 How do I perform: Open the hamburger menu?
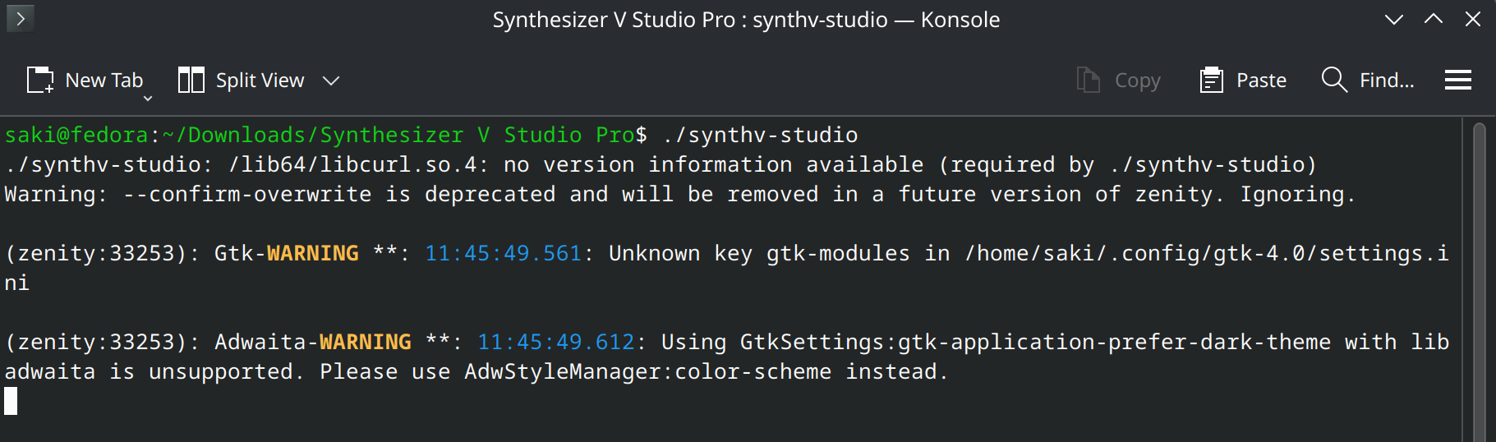1458,80
